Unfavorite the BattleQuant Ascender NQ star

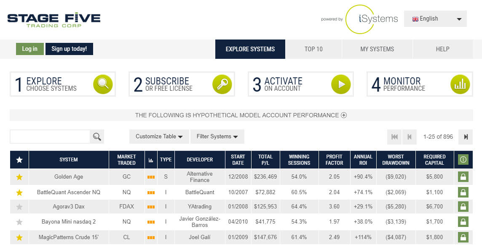19,192
